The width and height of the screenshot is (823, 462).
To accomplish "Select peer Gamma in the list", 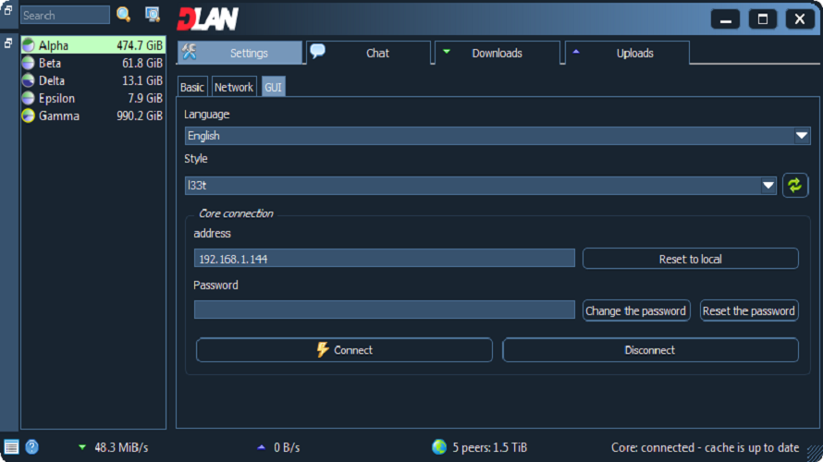I will (92, 115).
